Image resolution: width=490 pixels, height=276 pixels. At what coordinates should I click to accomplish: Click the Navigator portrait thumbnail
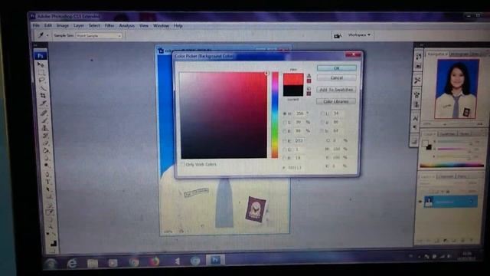[456, 89]
